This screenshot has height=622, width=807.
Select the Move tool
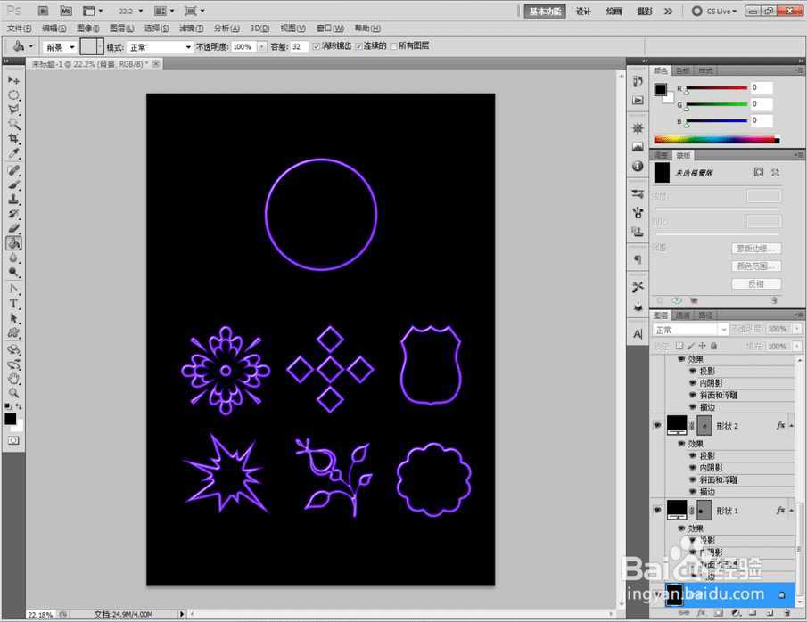pos(14,80)
